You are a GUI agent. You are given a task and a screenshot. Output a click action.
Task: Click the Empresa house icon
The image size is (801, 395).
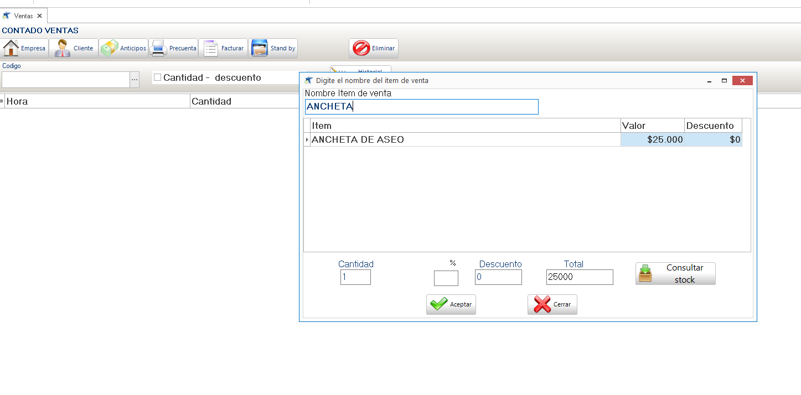click(12, 48)
